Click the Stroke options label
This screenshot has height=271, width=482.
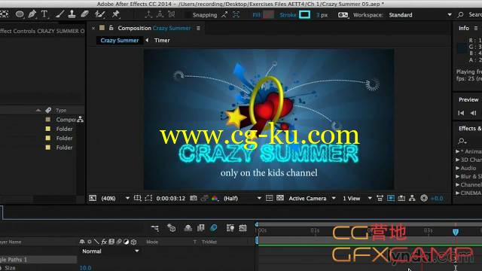[x=288, y=15]
